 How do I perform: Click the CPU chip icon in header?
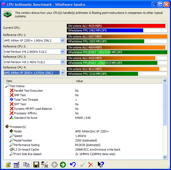7,14
